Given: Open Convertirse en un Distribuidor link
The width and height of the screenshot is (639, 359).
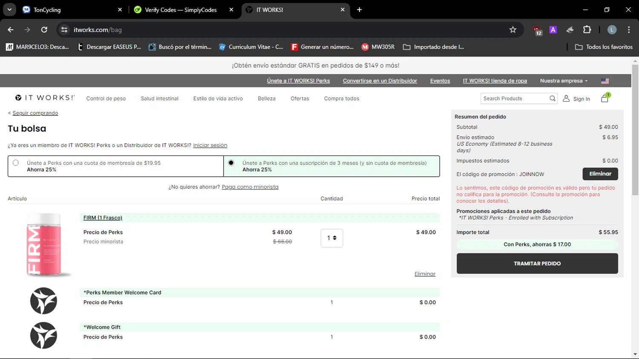Looking at the screenshot, I should [380, 80].
